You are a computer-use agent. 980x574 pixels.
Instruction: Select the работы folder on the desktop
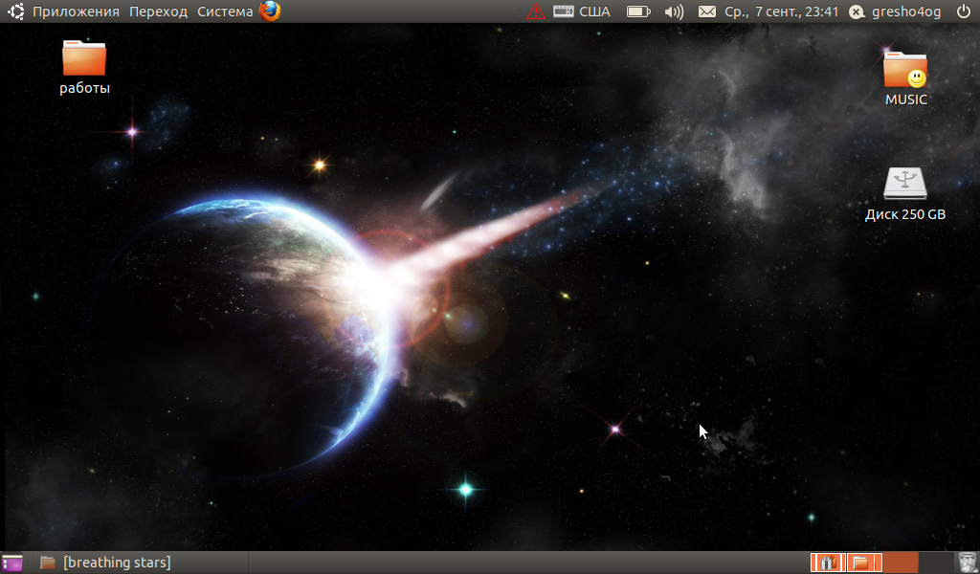coord(84,68)
